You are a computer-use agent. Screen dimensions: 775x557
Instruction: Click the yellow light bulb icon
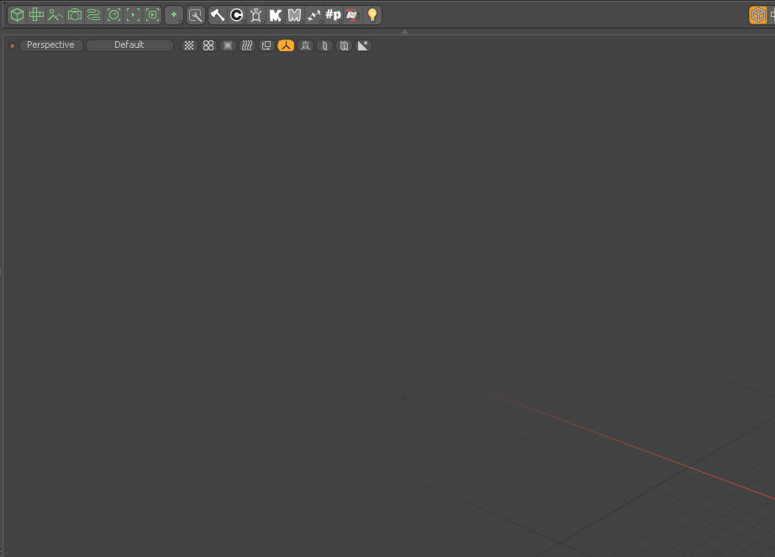[372, 15]
